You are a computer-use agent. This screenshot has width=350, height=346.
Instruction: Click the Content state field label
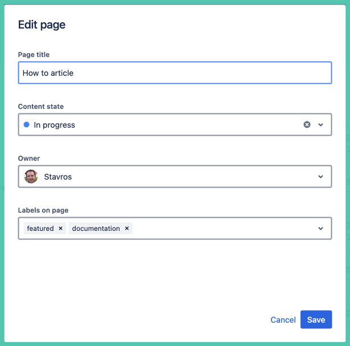tap(41, 107)
